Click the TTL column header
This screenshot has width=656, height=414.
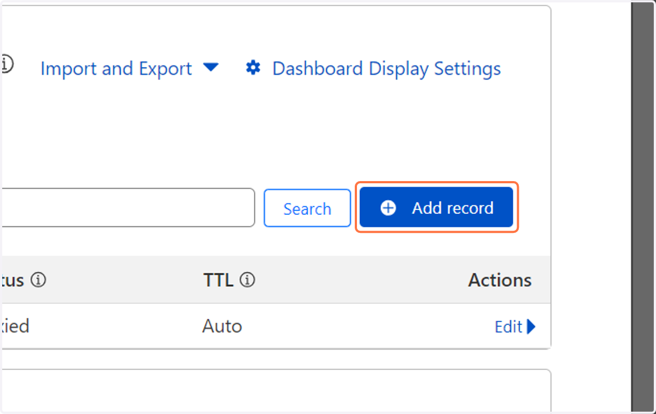click(x=218, y=280)
